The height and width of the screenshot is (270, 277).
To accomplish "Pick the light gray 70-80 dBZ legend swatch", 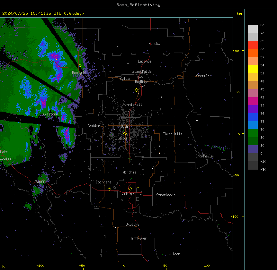I will click(x=253, y=29).
